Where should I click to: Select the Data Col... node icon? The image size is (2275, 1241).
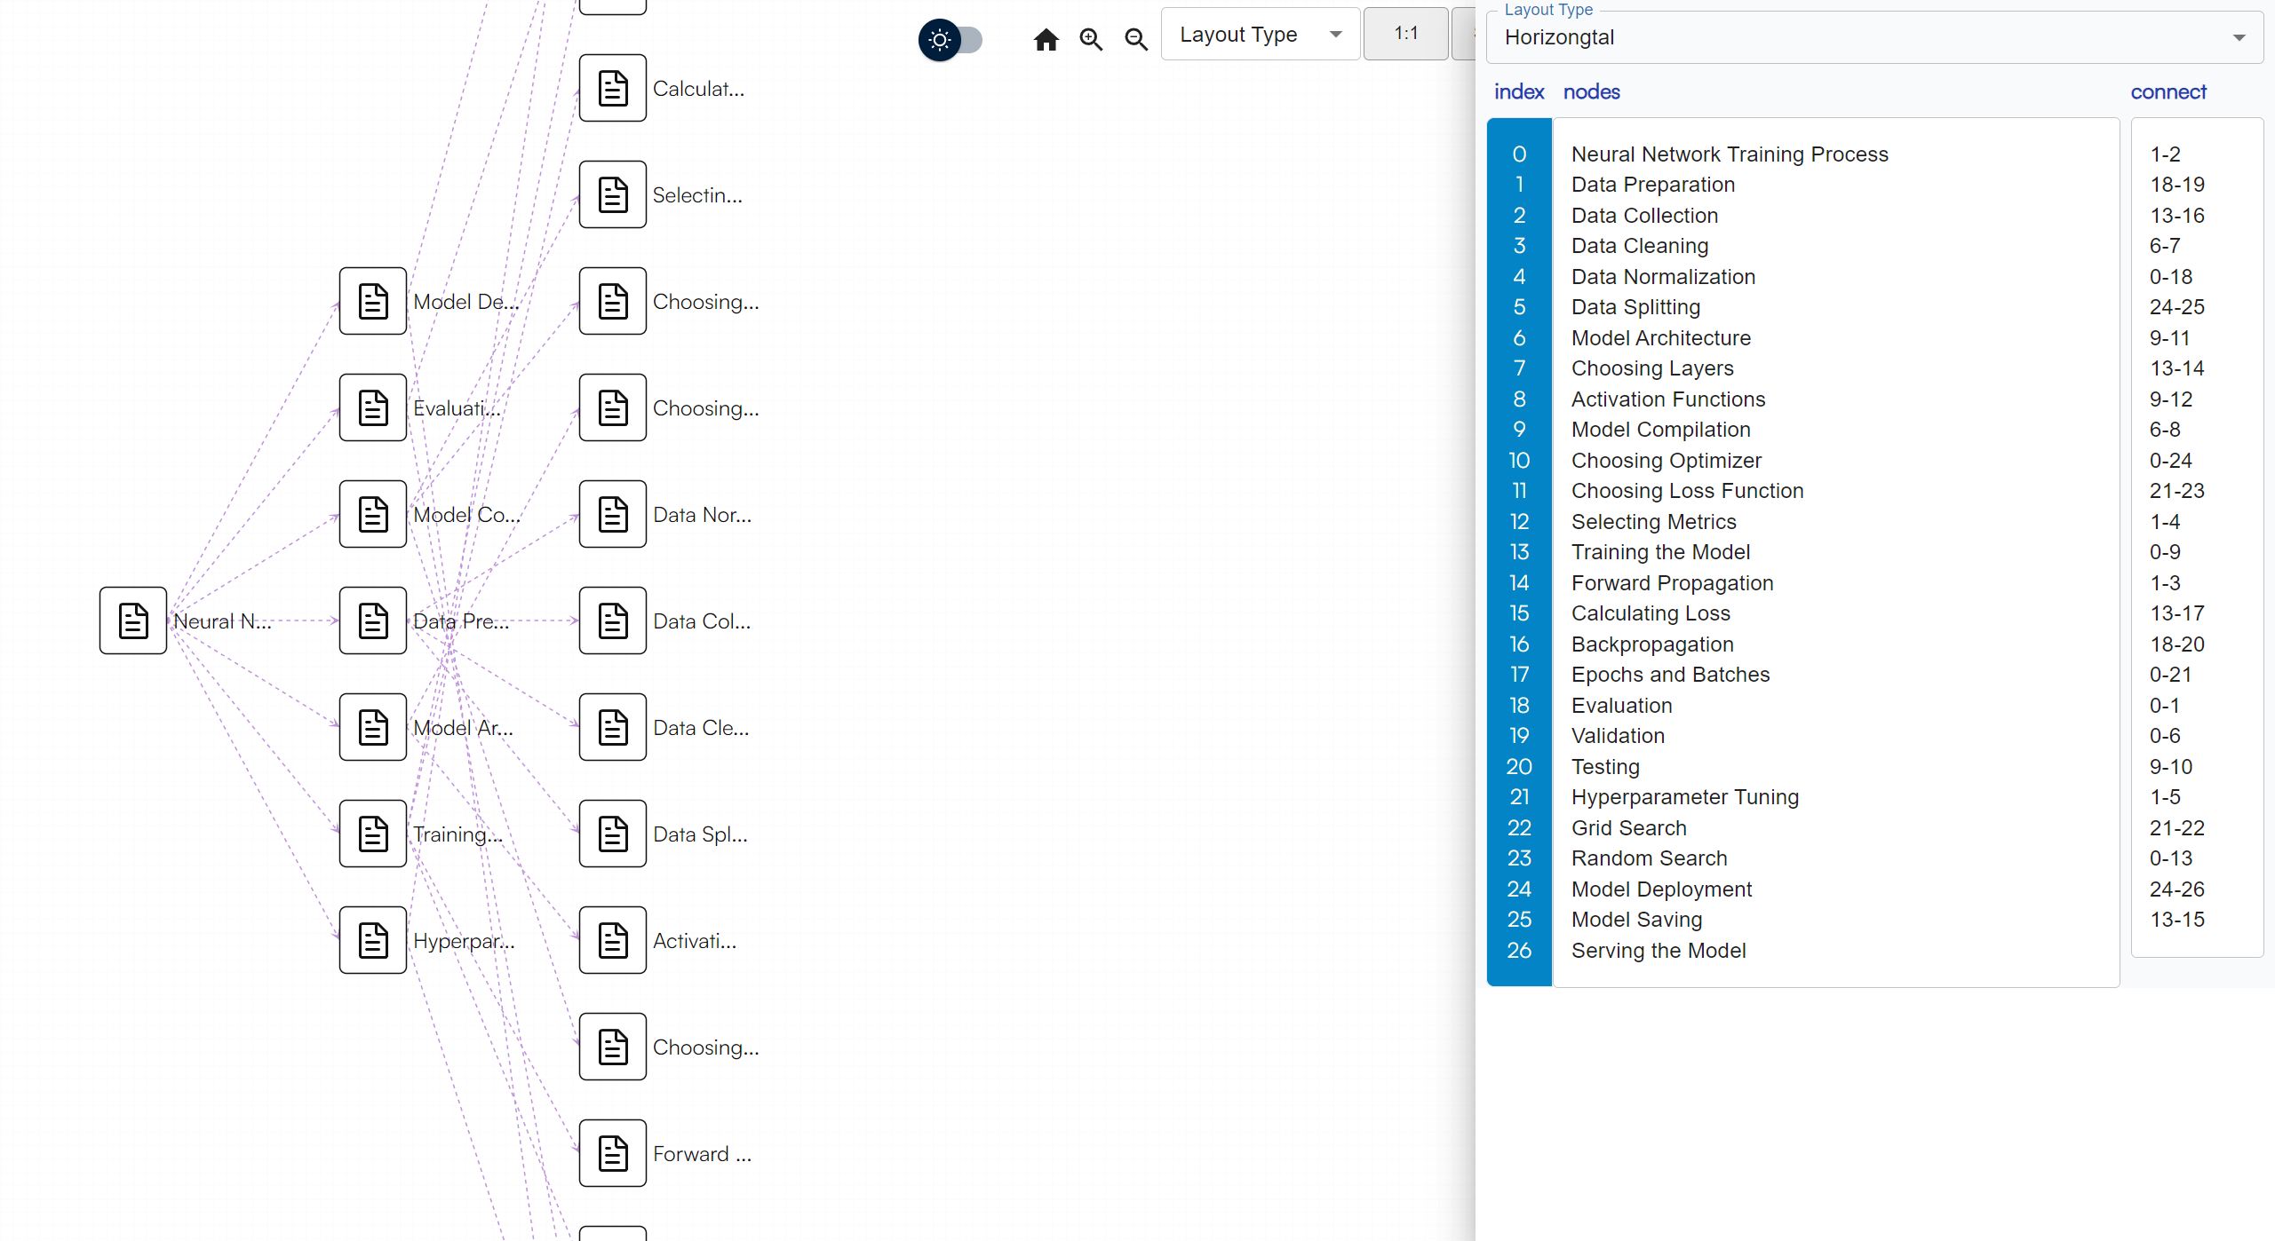[x=613, y=620]
